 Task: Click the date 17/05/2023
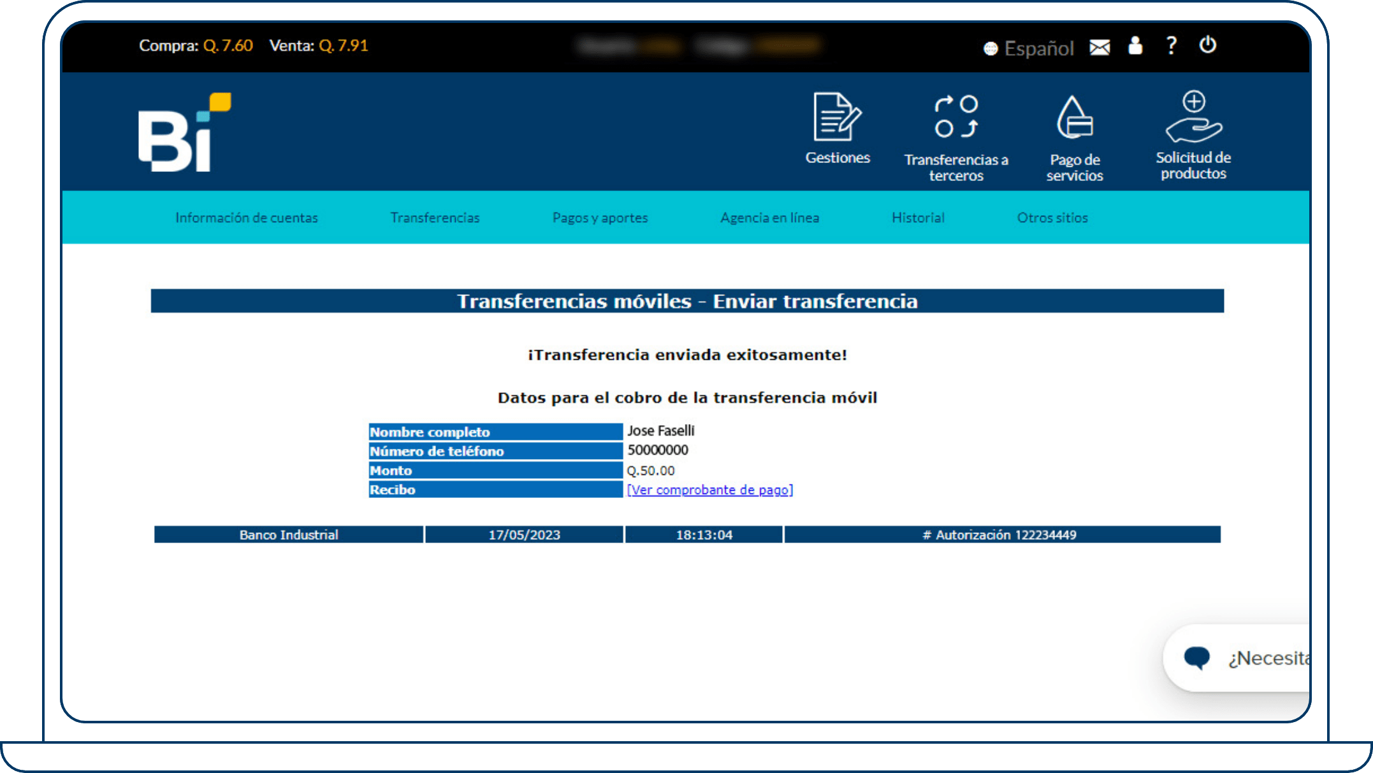(524, 535)
